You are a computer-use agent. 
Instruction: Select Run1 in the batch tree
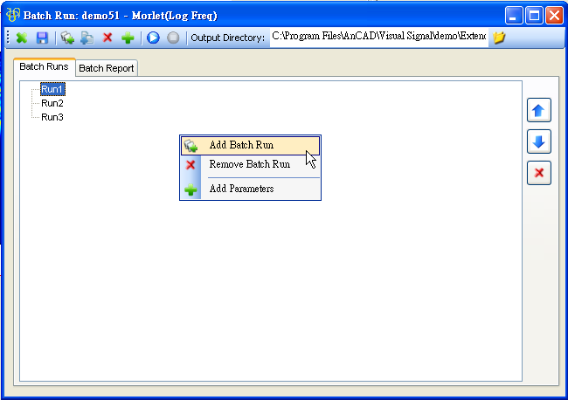coord(52,89)
